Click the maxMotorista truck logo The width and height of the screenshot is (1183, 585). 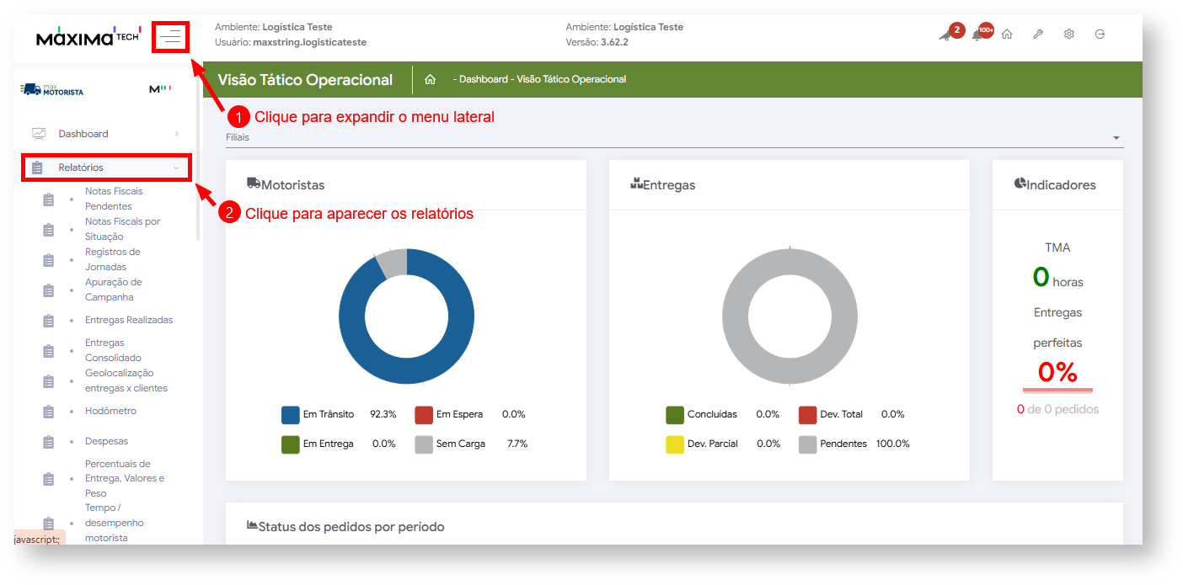(x=52, y=89)
